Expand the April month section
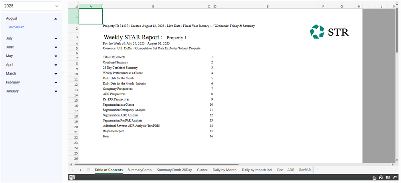This screenshot has width=401, height=183. click(x=56, y=65)
